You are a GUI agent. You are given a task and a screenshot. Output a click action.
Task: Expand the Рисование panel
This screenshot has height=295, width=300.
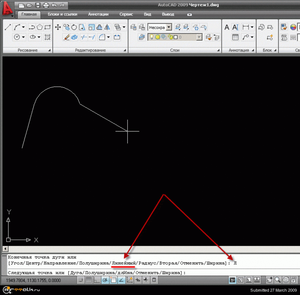pyautogui.click(x=49, y=51)
